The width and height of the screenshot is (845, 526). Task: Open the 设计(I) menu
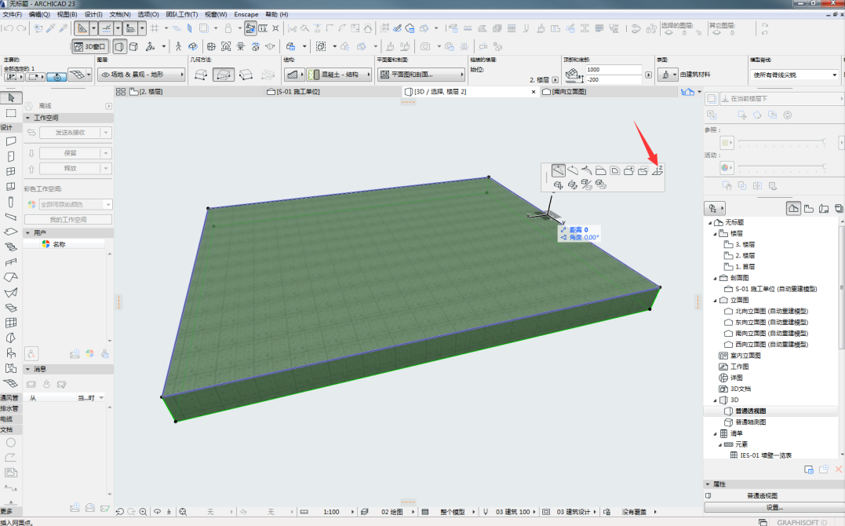93,14
